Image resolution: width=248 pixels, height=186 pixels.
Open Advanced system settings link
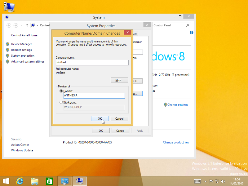pos(28,61)
